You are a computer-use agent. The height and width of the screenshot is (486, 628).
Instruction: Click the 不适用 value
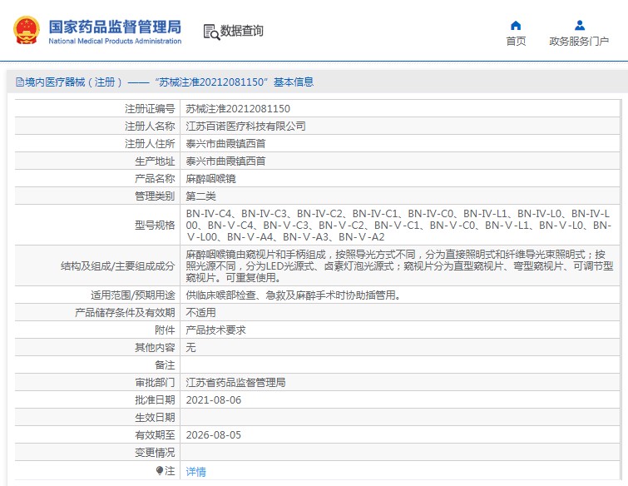200,313
